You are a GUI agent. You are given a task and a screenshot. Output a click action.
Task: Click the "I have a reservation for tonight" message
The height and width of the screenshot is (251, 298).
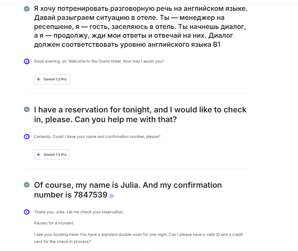(140, 114)
